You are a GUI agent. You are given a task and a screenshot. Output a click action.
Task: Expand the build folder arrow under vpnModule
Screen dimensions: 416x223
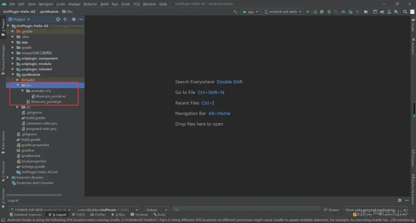coord(18,80)
